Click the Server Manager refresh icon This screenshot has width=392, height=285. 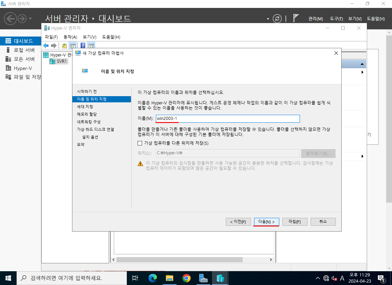(277, 19)
